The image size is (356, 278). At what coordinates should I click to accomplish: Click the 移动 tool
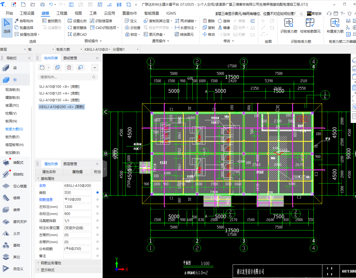209,34
